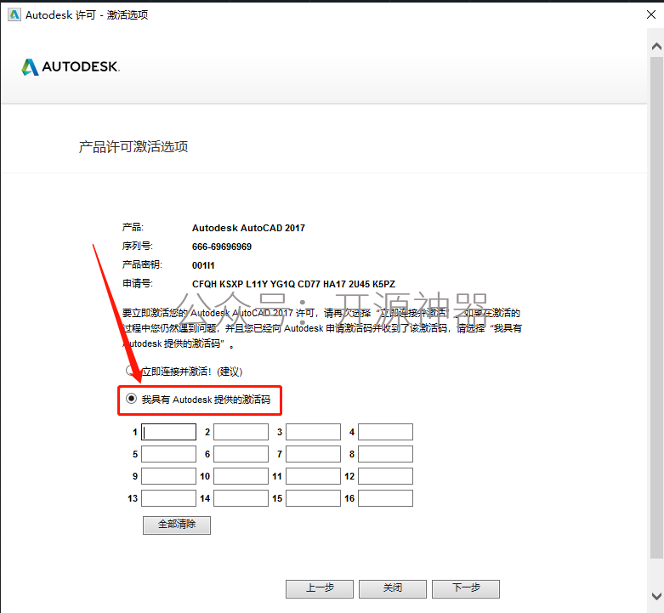The width and height of the screenshot is (664, 613).
Task: Proceed with the 下一步 button
Action: point(466,588)
